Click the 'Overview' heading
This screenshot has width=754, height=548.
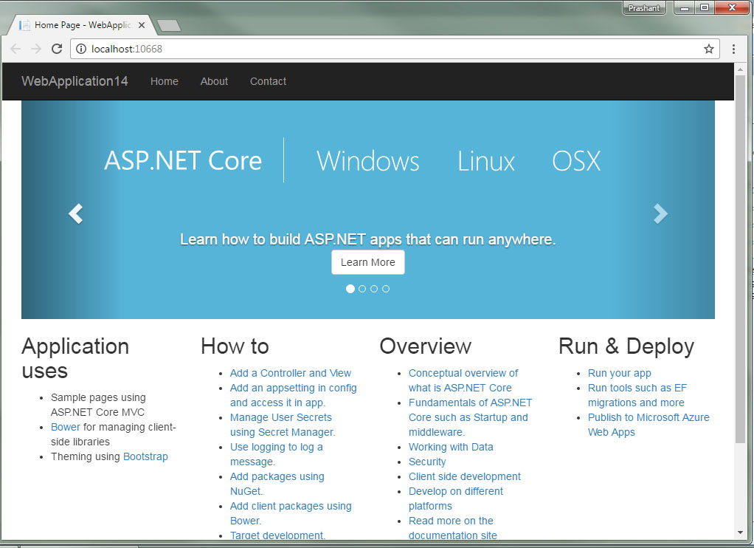tap(426, 346)
